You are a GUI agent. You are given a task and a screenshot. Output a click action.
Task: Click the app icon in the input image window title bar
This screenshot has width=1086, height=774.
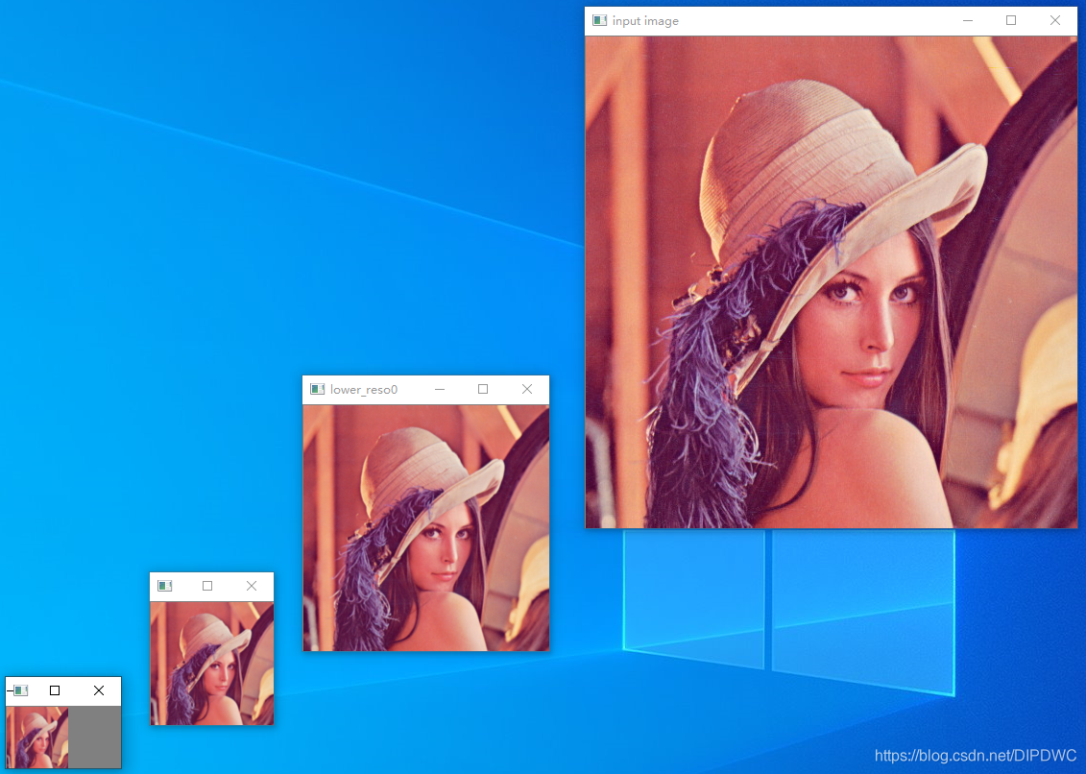600,21
